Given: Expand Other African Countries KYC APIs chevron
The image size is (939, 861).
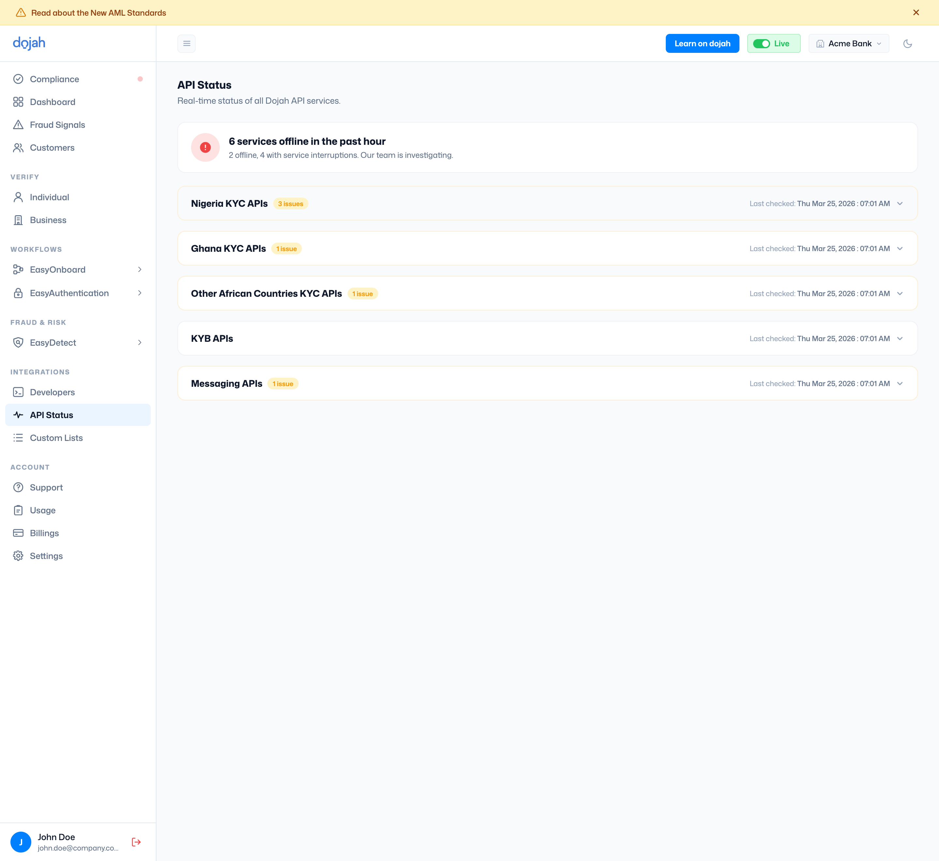Looking at the screenshot, I should pos(900,294).
